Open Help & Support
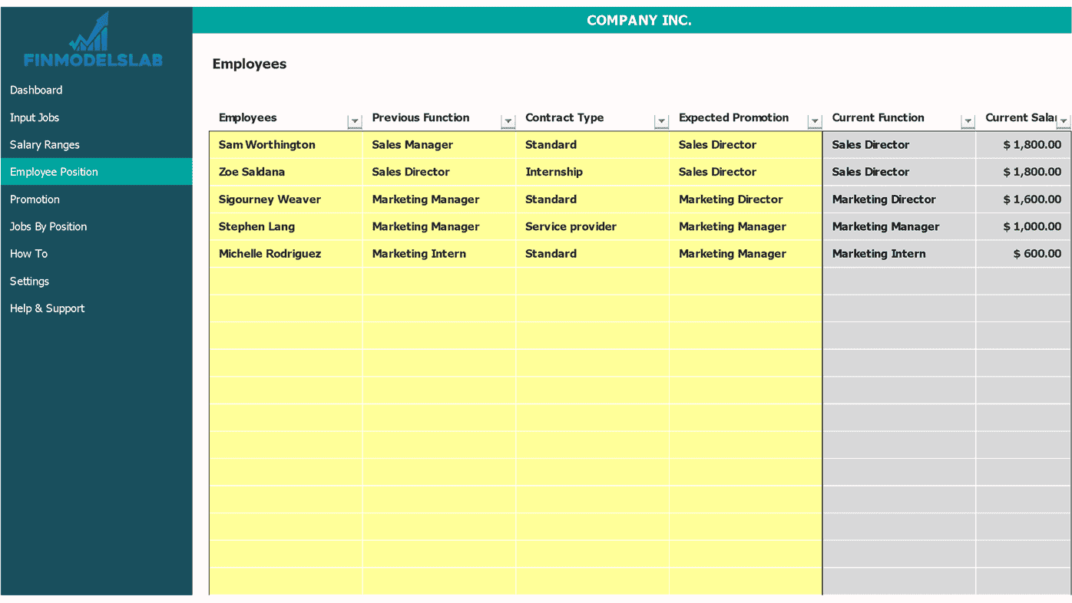1072x603 pixels. (47, 308)
